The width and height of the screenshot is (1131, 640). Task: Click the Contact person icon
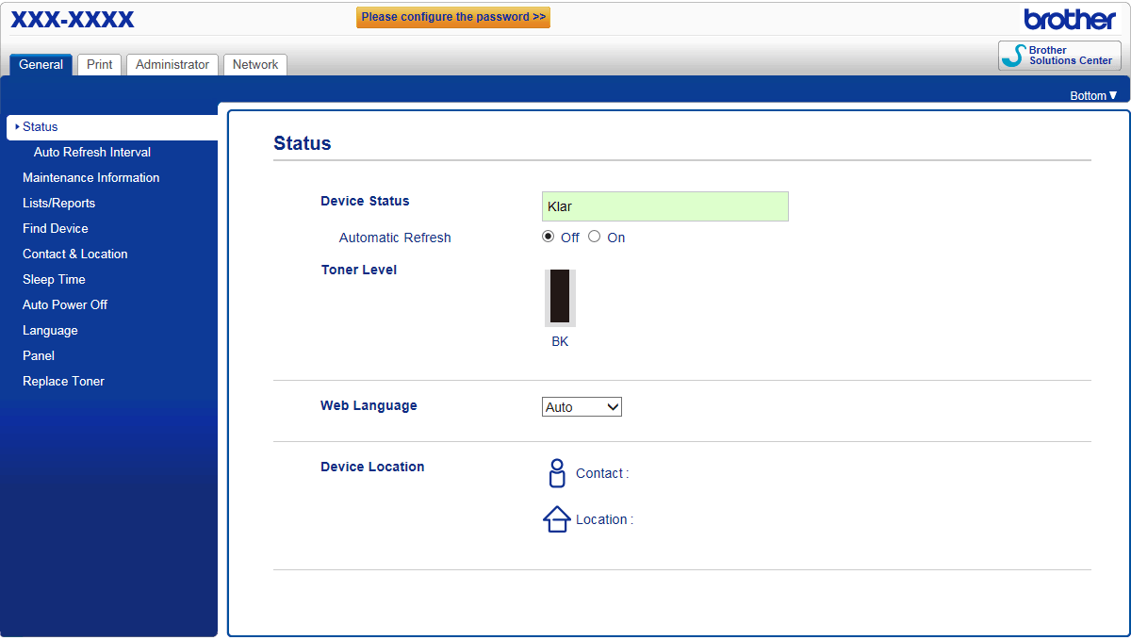(x=557, y=473)
